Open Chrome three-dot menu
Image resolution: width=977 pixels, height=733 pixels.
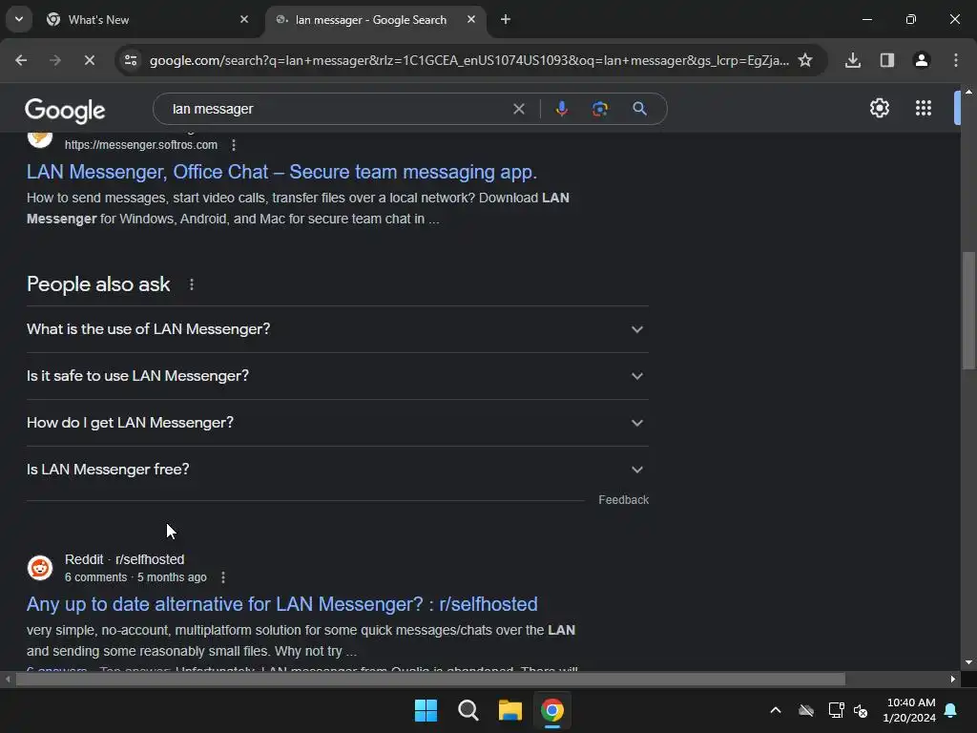point(956,60)
